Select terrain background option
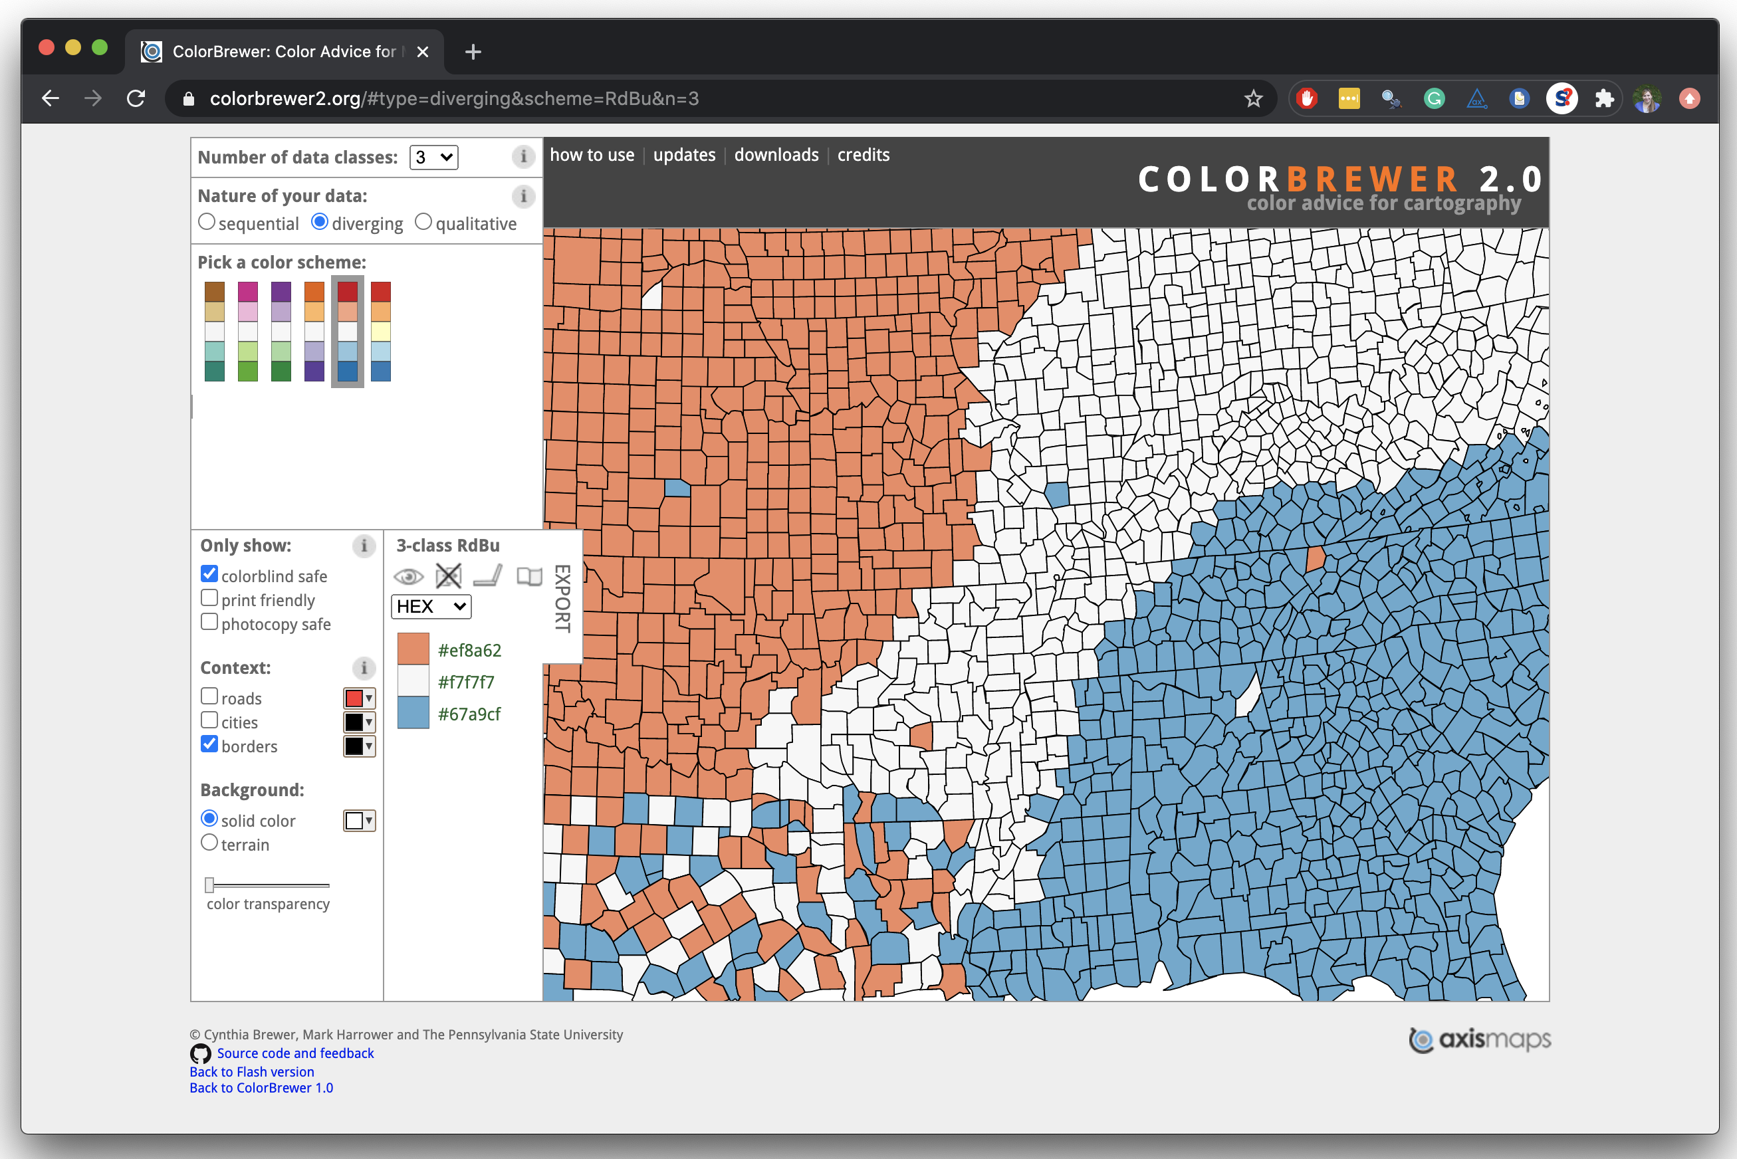1737x1159 pixels. pyautogui.click(x=209, y=843)
